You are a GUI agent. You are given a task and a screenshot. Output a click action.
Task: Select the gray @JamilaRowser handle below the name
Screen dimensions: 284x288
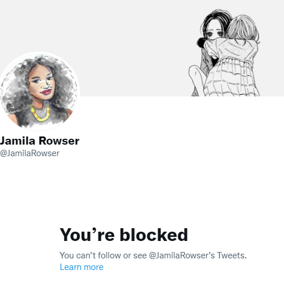pyautogui.click(x=30, y=153)
